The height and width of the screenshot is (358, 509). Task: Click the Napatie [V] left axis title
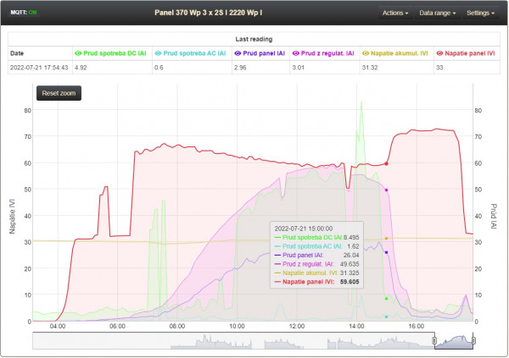[12, 217]
